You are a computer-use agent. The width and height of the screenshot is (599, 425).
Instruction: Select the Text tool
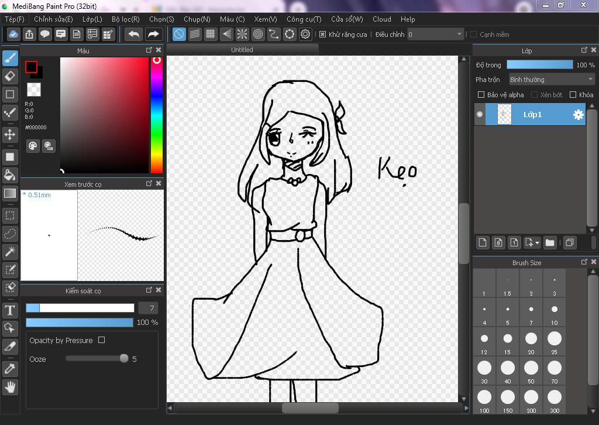tap(10, 310)
